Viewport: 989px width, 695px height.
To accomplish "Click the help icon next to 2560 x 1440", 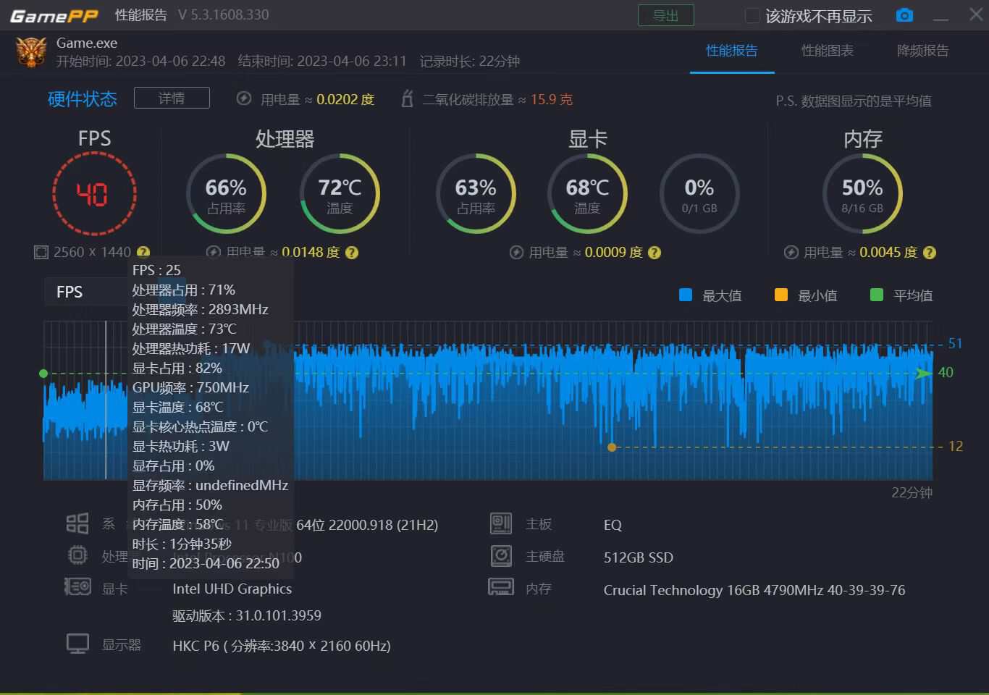I will coord(143,252).
